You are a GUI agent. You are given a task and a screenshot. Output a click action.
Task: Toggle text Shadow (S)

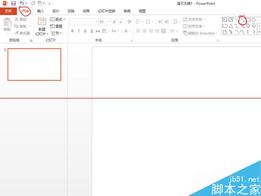[91, 31]
